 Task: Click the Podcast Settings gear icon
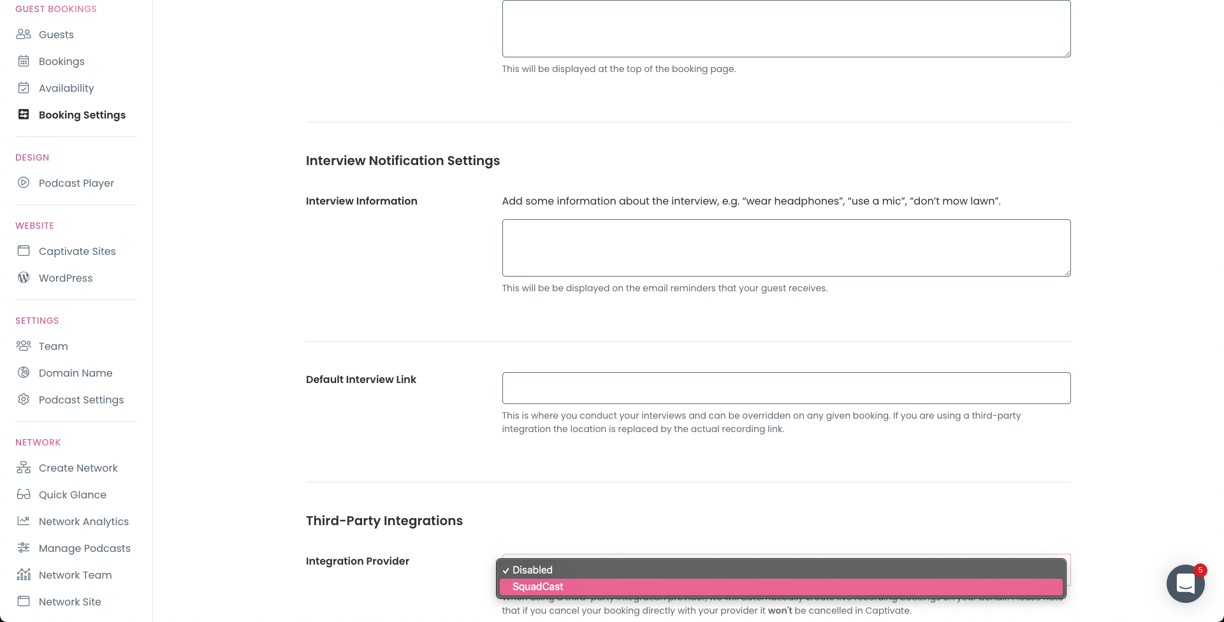(24, 400)
